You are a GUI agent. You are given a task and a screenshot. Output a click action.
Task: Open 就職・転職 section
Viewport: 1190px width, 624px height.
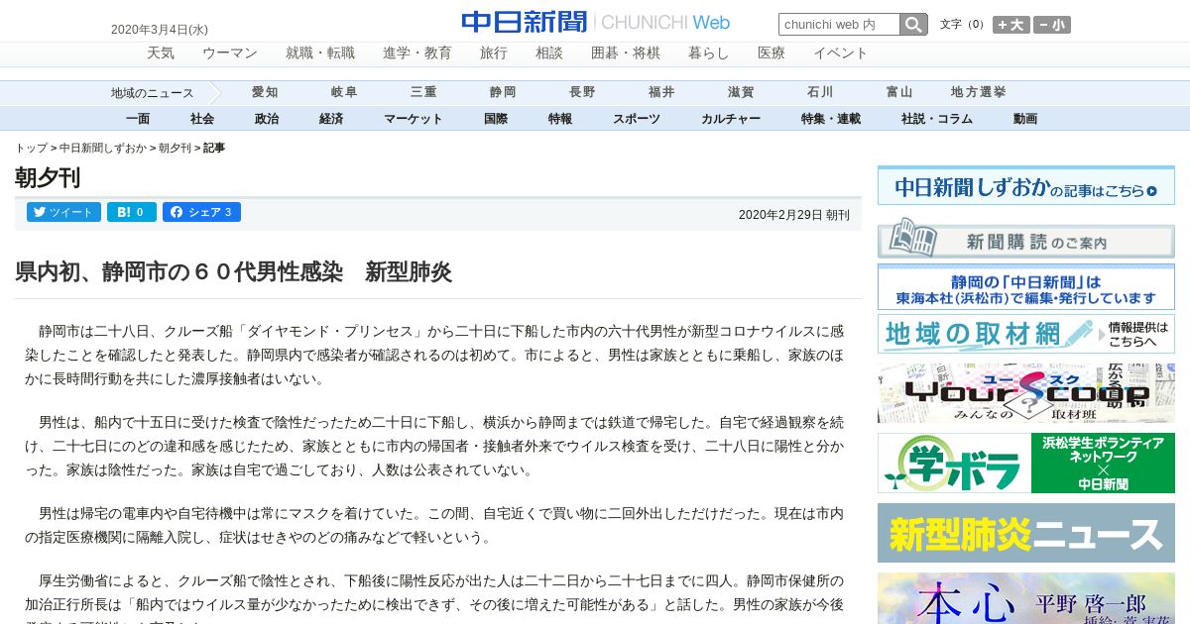click(x=320, y=53)
